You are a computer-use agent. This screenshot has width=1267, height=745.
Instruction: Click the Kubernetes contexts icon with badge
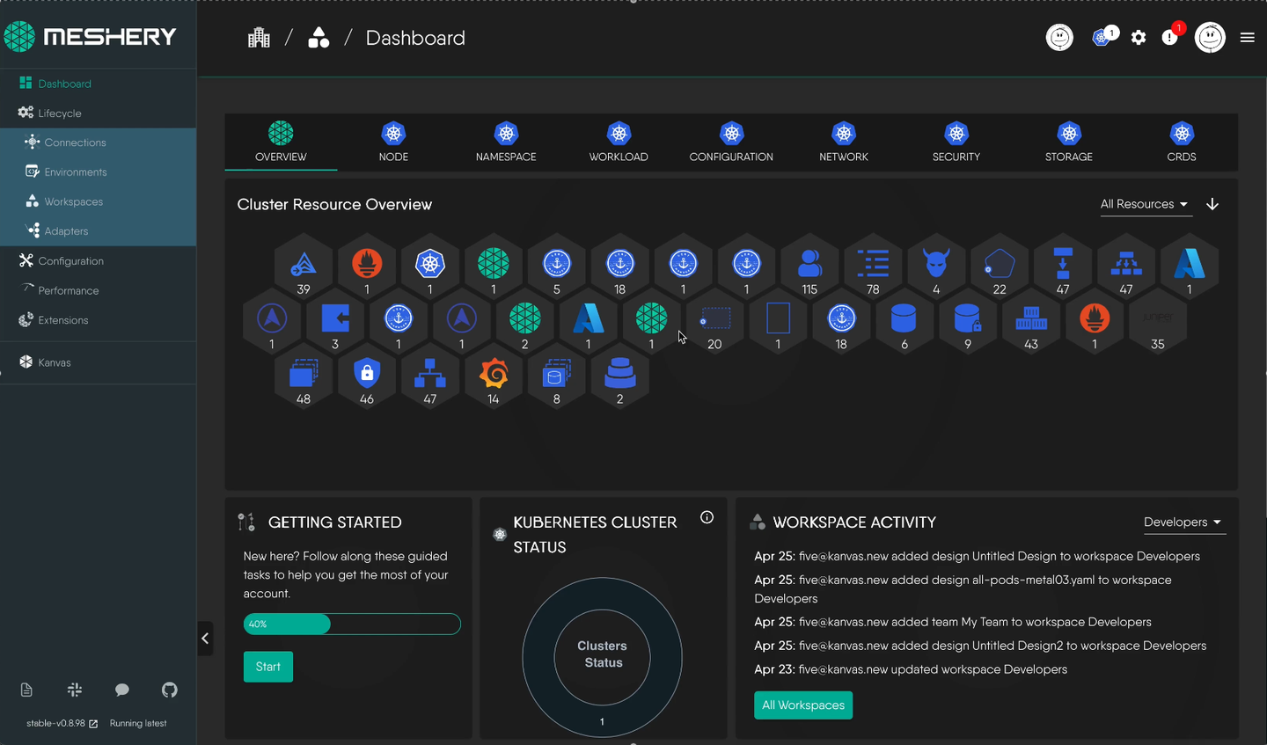pyautogui.click(x=1102, y=38)
